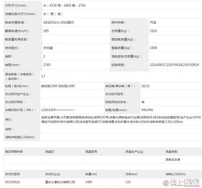Click the 准拖挂车总质量(kg) label
Viewport: 202px width, 188px height.
(126, 56)
